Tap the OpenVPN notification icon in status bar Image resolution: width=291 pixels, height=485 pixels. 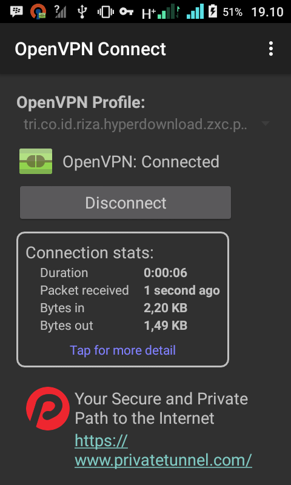pos(38,12)
